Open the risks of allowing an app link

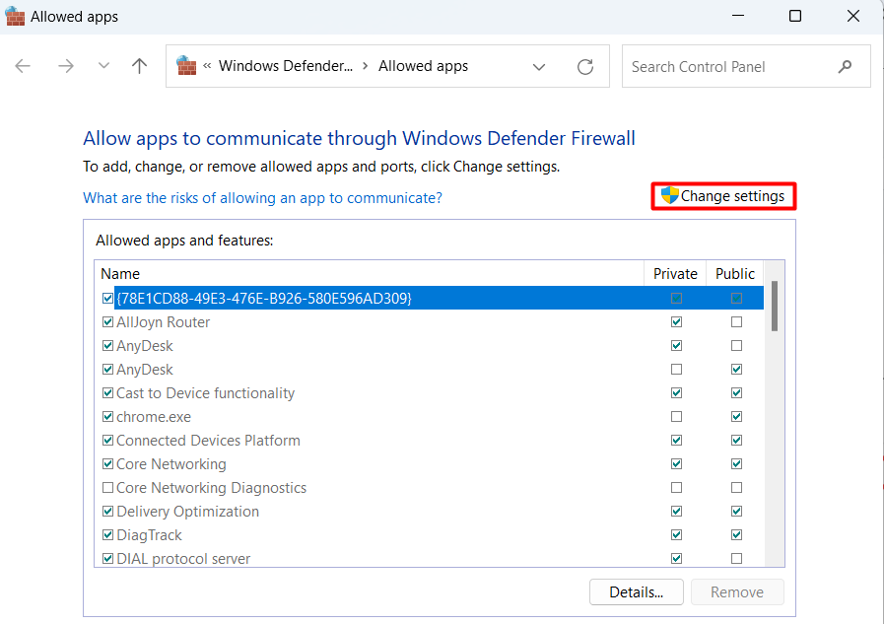(x=263, y=198)
